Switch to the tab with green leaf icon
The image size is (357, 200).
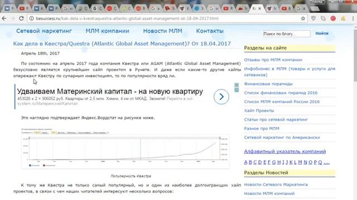pyautogui.click(x=82, y=9)
